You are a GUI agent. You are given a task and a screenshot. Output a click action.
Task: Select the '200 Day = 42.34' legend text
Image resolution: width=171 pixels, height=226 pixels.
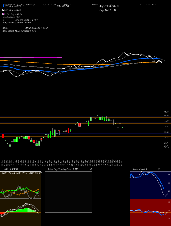click(14, 14)
